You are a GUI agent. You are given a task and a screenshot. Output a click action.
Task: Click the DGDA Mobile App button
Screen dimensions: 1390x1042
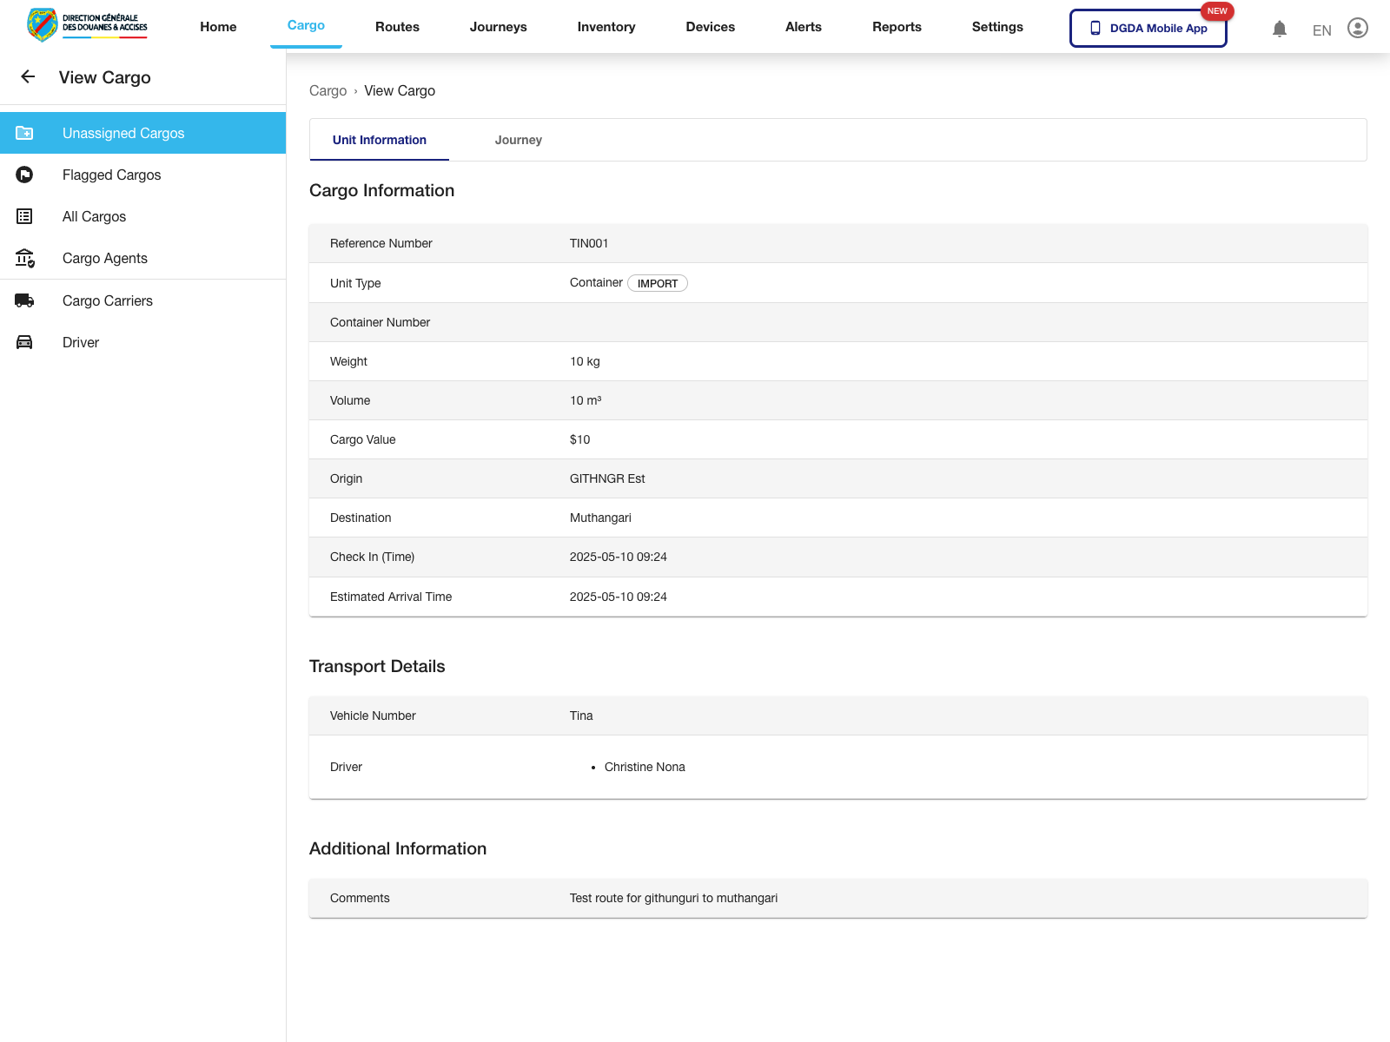pos(1148,28)
